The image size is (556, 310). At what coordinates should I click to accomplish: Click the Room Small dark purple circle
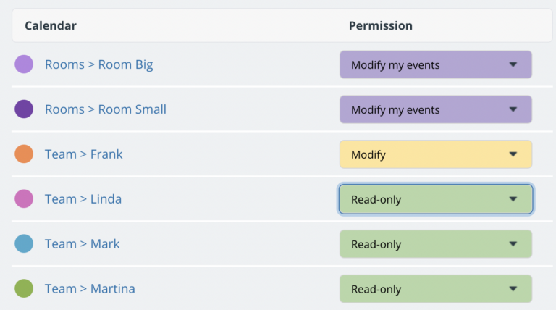(24, 109)
